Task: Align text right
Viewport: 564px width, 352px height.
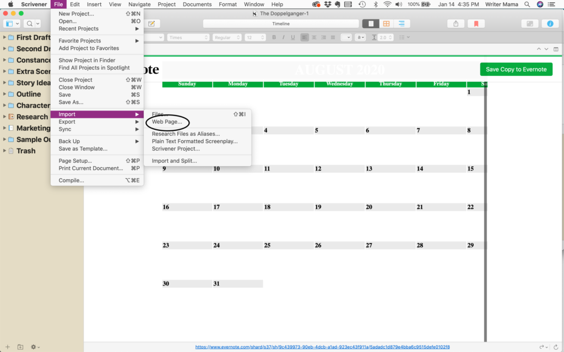Action: 323,37
